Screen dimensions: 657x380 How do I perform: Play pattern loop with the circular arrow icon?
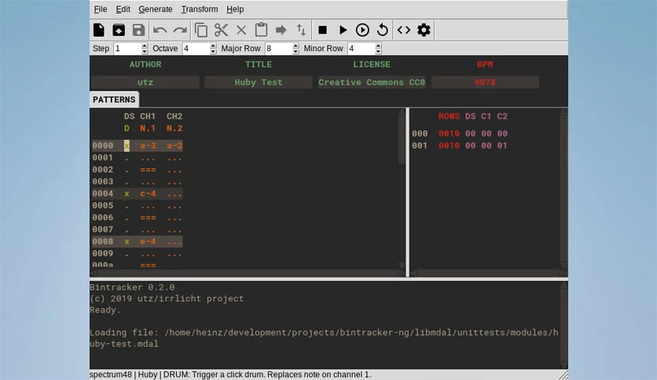pyautogui.click(x=383, y=30)
